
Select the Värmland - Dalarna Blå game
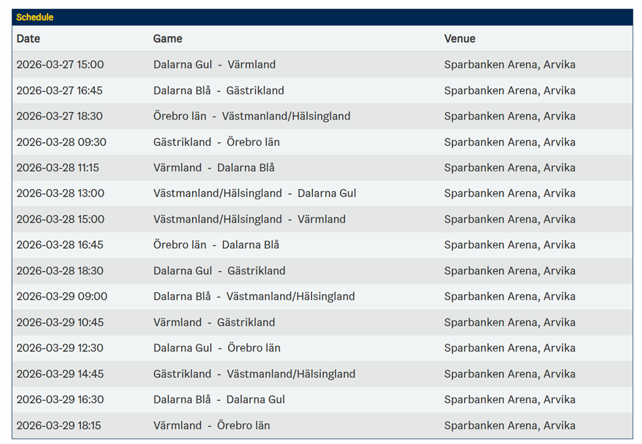(x=213, y=168)
